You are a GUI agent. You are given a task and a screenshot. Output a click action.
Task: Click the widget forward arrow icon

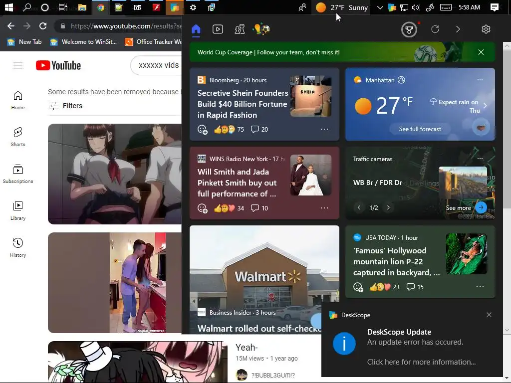[458, 29]
